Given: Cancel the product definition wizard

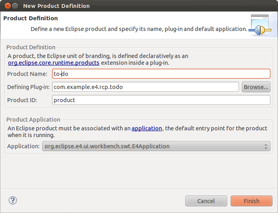Looking at the screenshot, I should [x=206, y=201].
